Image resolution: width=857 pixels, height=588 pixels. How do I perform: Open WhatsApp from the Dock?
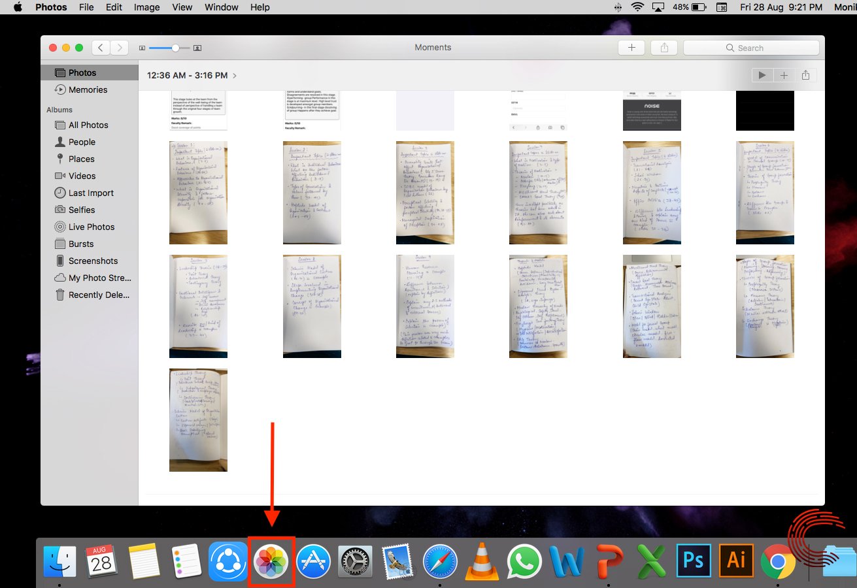pos(524,562)
